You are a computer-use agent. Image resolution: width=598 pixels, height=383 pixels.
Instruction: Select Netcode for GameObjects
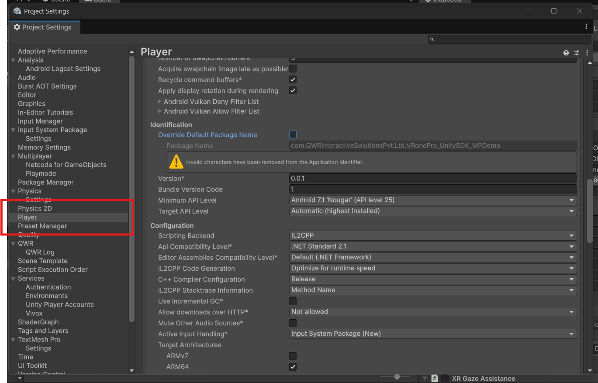coord(66,165)
